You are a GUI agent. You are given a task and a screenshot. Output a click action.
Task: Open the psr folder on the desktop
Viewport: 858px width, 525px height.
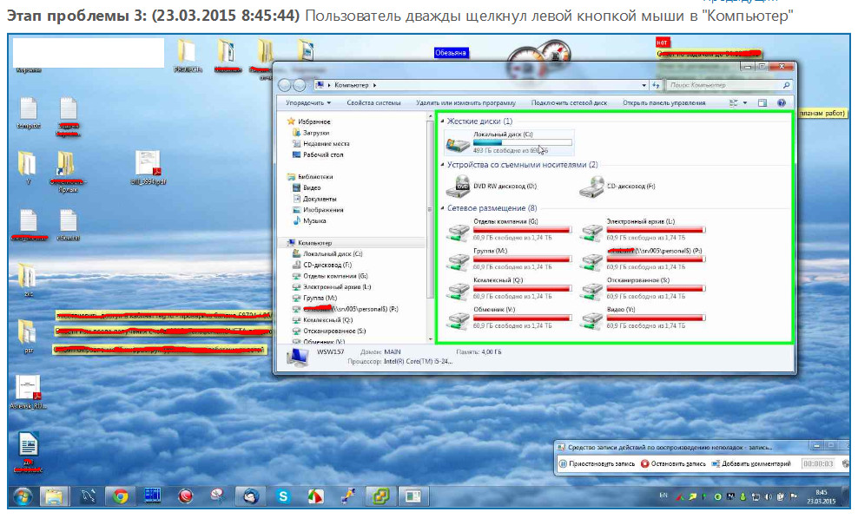pos(28,336)
